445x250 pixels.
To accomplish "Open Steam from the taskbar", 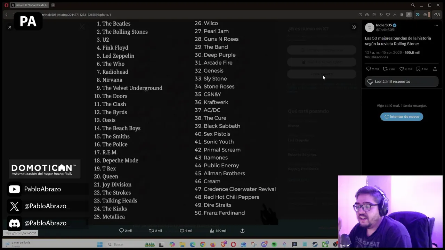I will [x=315, y=244].
